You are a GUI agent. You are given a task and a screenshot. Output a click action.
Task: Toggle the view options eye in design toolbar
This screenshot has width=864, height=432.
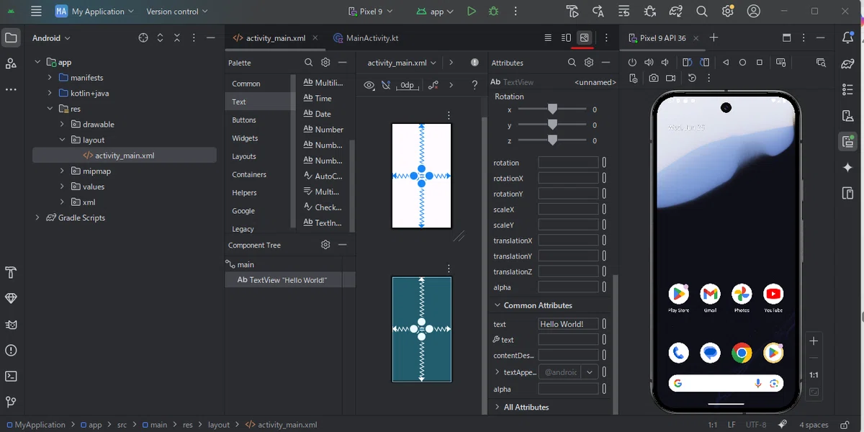[x=369, y=85]
